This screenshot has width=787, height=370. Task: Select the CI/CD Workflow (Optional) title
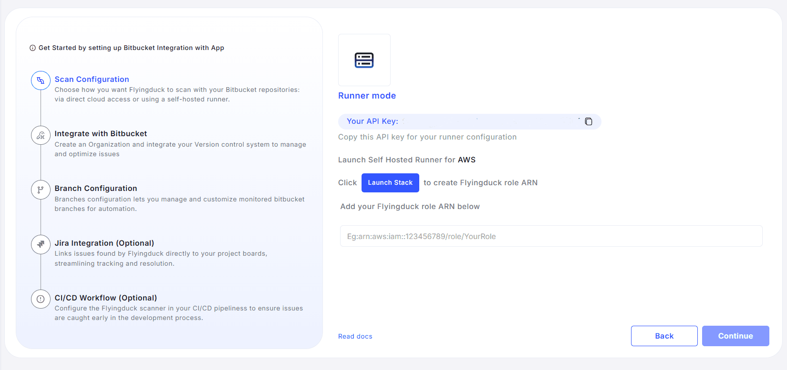(105, 298)
